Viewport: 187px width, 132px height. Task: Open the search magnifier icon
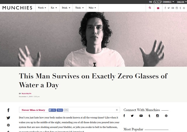point(150,8)
